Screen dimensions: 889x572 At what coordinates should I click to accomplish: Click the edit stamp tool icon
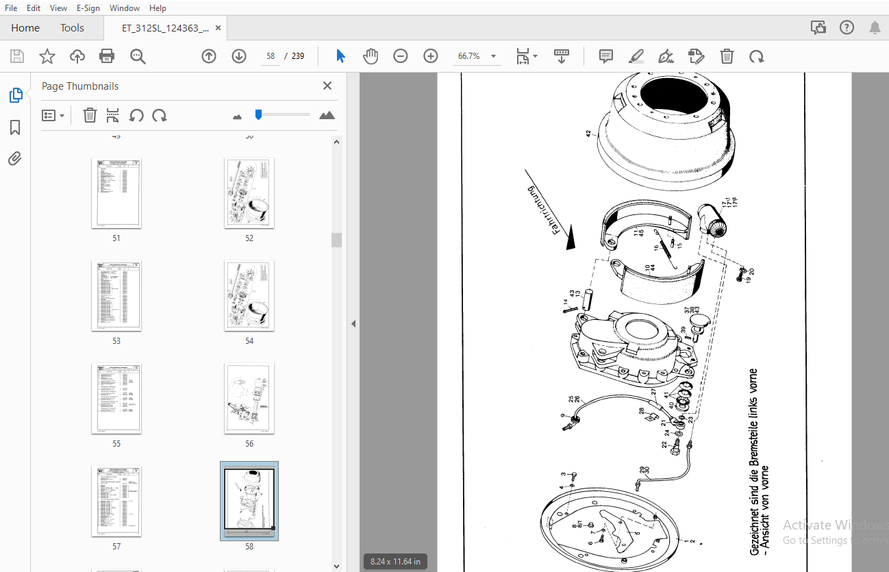pos(697,56)
